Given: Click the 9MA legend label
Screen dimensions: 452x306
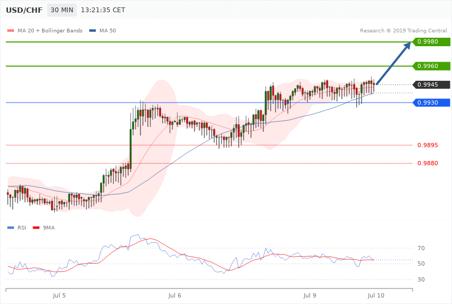Looking at the screenshot, I should [49, 228].
